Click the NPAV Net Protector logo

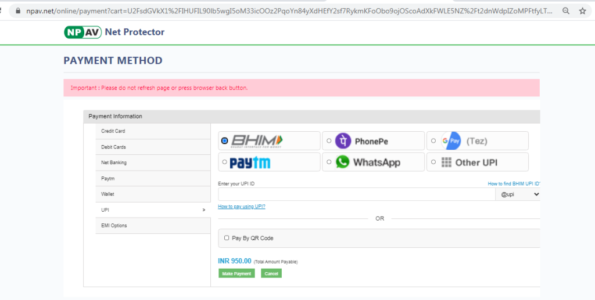click(x=114, y=32)
